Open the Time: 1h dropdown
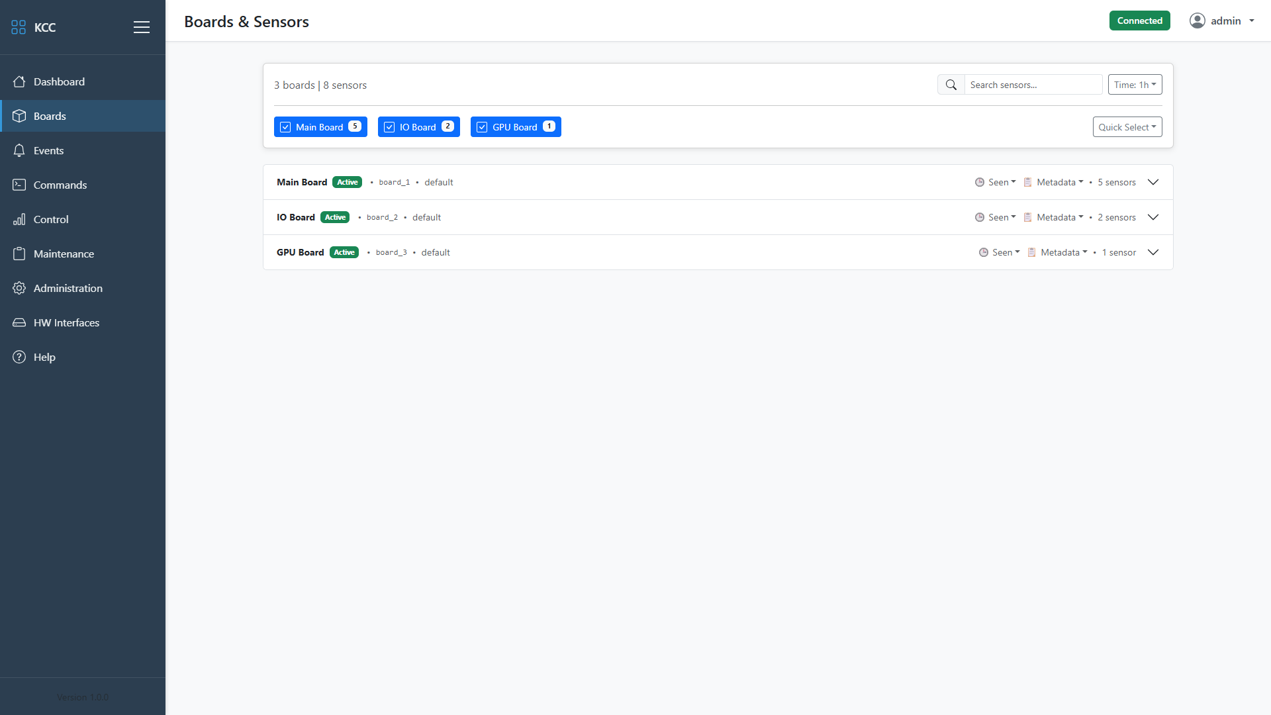 click(1135, 85)
